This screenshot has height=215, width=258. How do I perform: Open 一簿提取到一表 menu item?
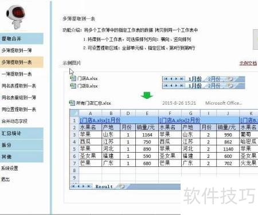pos(17,74)
